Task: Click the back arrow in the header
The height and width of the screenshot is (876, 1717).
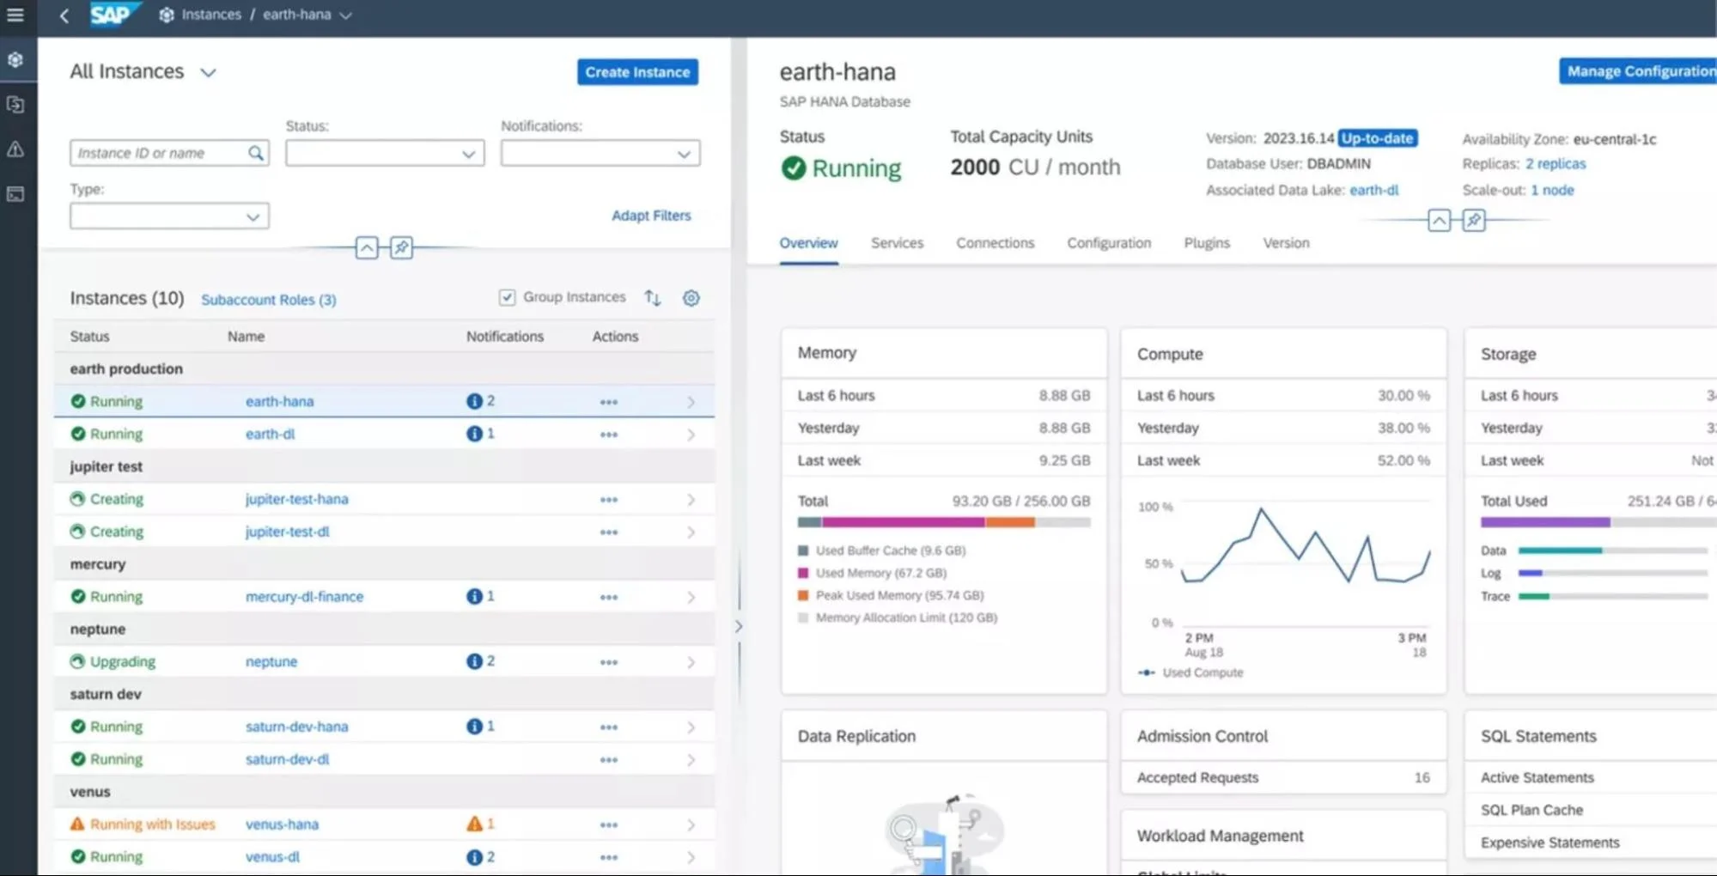Action: coord(64,15)
